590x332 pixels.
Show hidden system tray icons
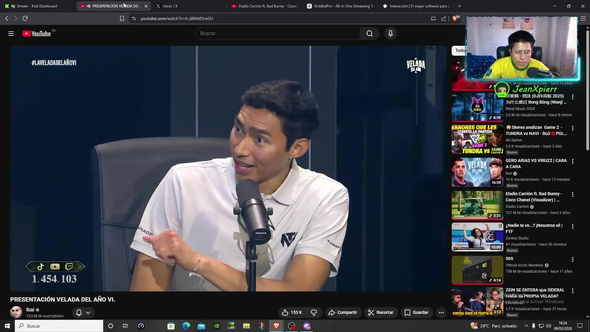point(526,326)
